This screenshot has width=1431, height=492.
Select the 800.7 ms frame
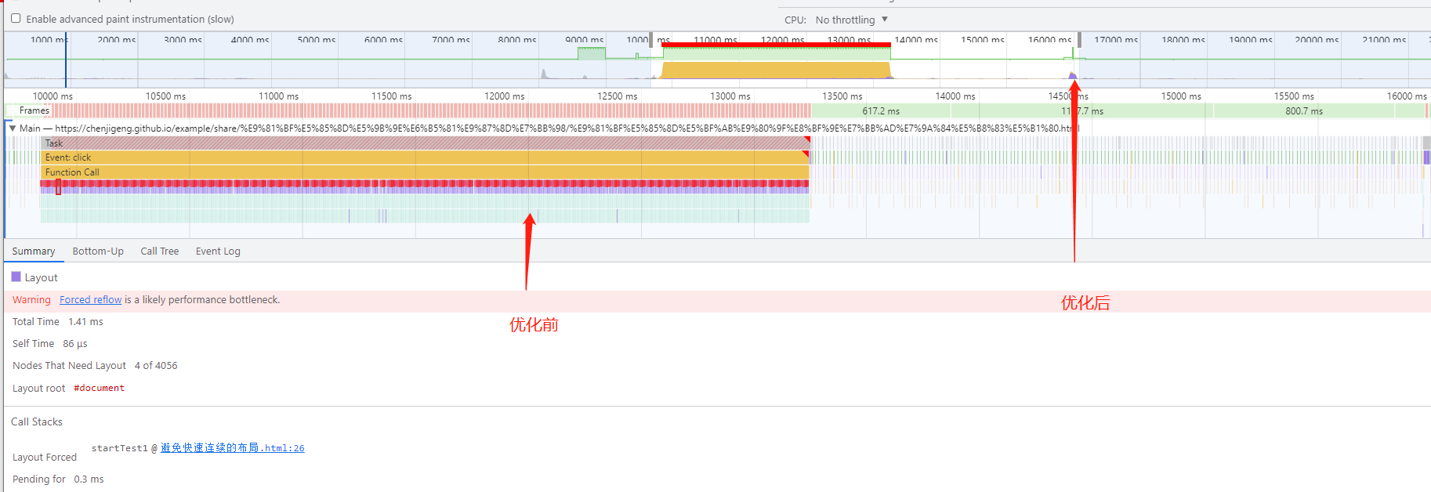[1304, 111]
